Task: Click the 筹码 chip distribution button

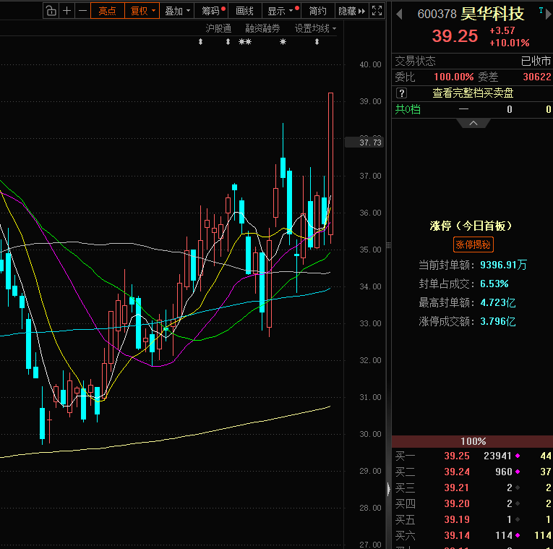Action: point(211,11)
